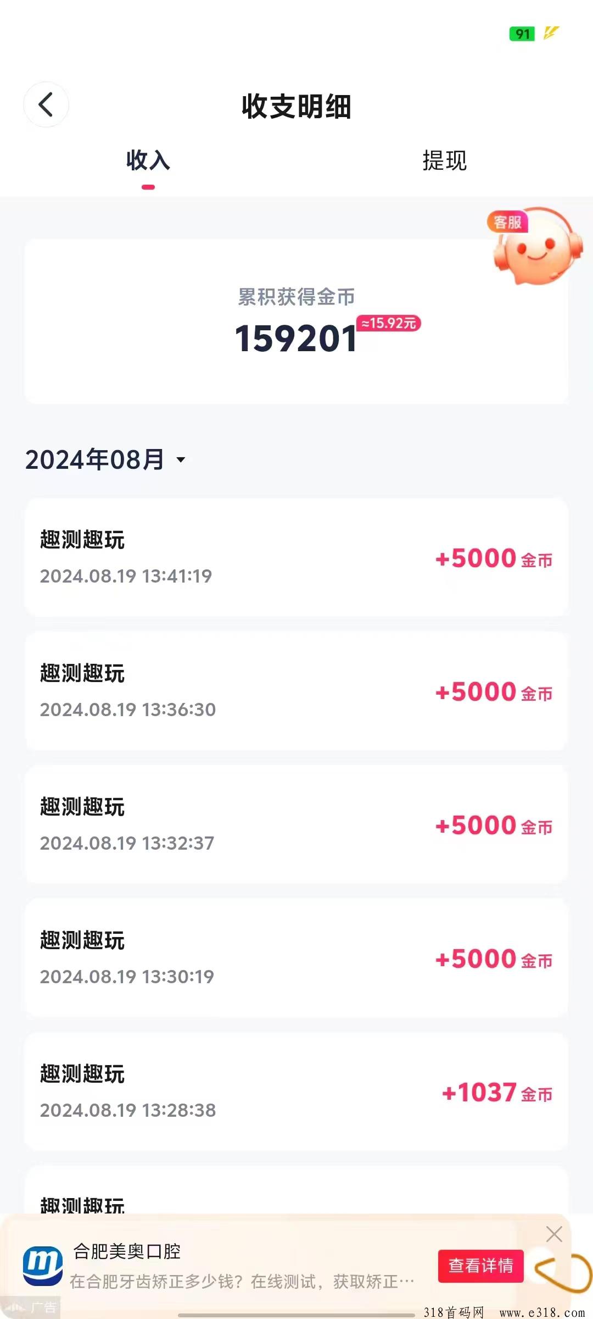
Task: Select the 13:32:37 income entry
Action: 296,824
